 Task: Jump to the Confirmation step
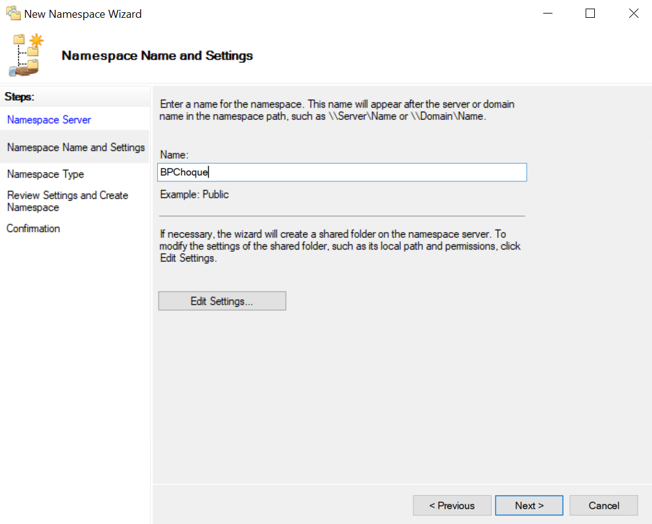33,229
